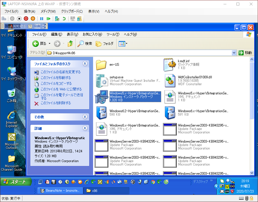Expand the address bar dropdown
Screen dimensions: 258x202
point(234,53)
